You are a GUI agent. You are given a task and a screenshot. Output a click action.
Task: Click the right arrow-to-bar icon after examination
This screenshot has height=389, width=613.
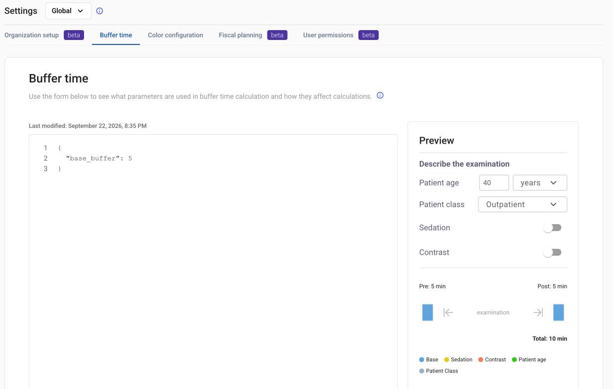538,312
